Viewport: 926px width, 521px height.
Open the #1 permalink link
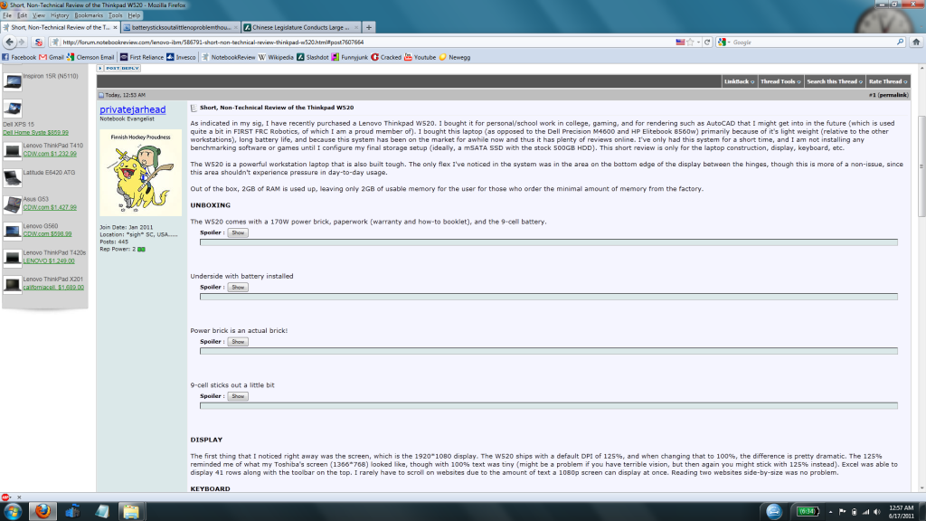888,95
